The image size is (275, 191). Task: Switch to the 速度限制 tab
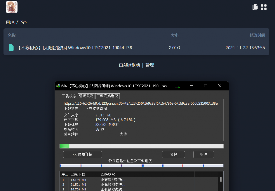click(86, 96)
